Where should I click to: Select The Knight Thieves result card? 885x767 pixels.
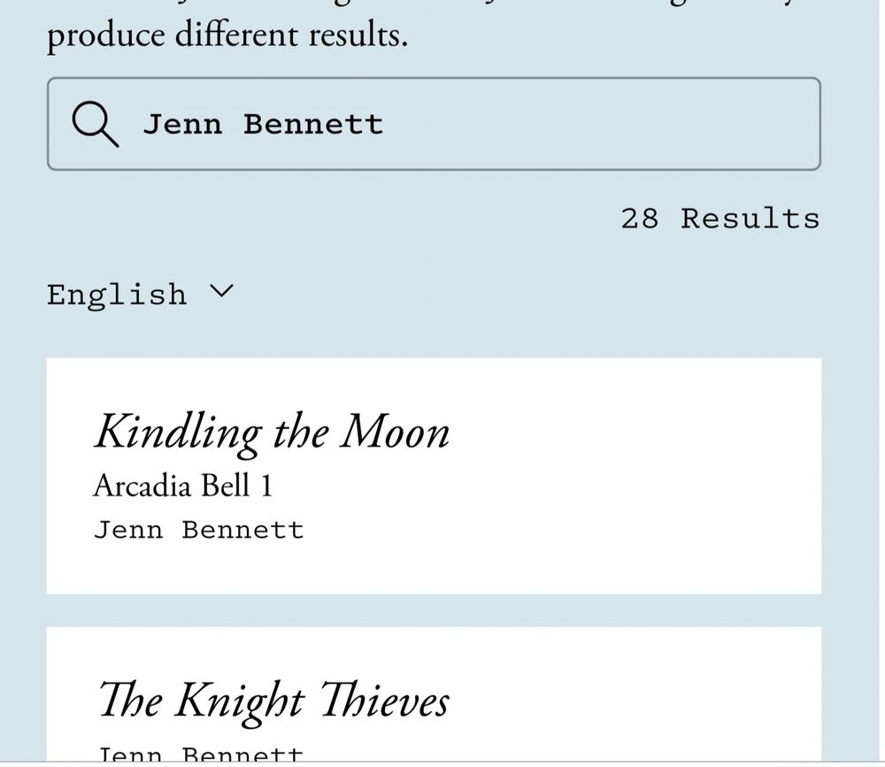[434, 699]
